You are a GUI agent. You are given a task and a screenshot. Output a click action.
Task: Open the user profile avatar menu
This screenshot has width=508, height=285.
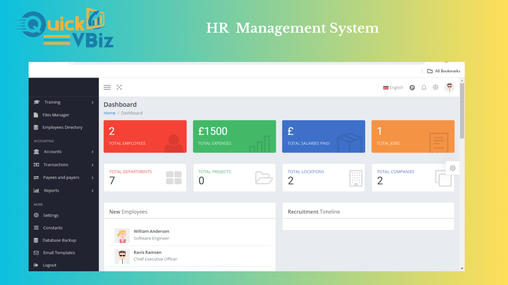[449, 88]
